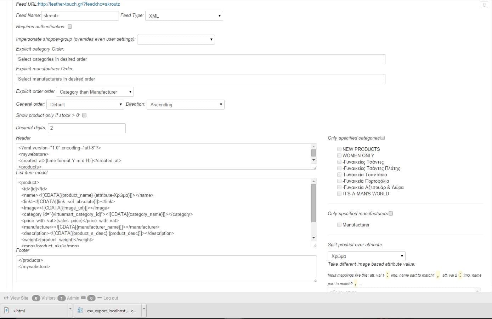
Task: Check the NEW PRODUCTS category checkbox
Action: click(339, 149)
